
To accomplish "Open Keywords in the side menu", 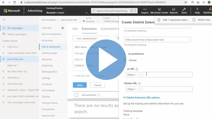I will click(47, 59).
